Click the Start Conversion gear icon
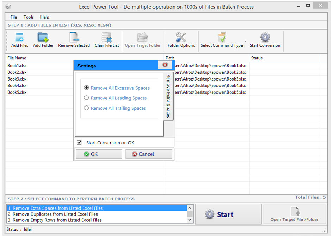Screen dimensions: 333x238 point(265,37)
